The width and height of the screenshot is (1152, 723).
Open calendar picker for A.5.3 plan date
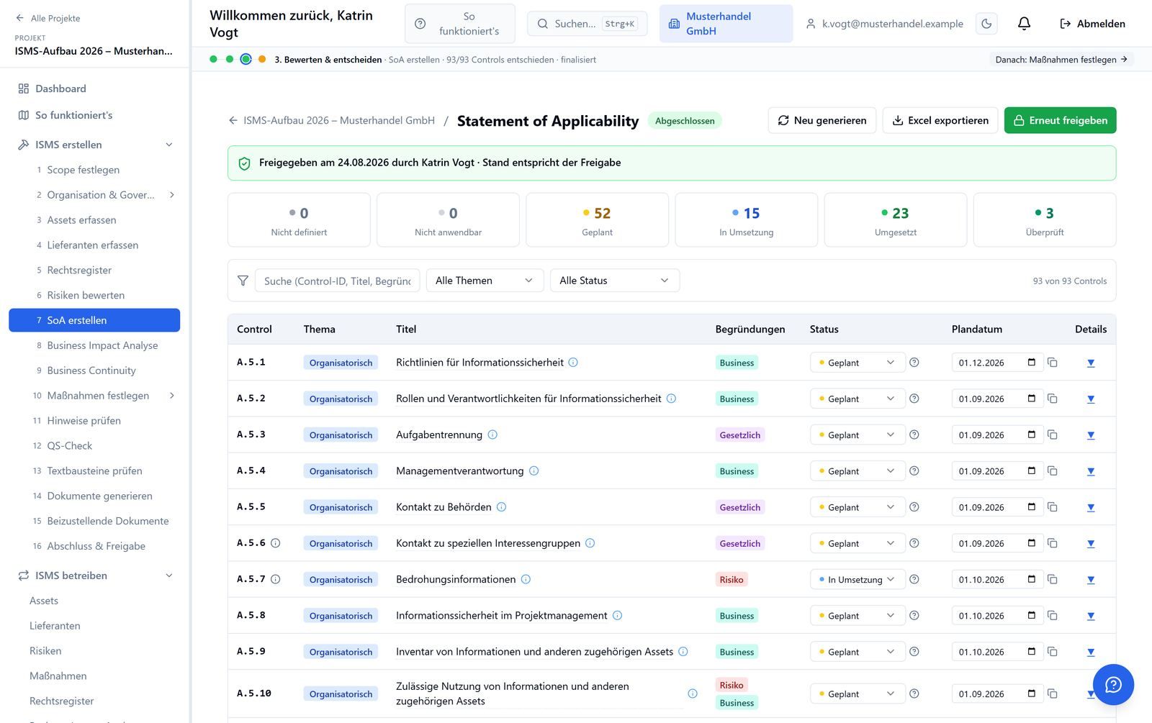click(1032, 435)
